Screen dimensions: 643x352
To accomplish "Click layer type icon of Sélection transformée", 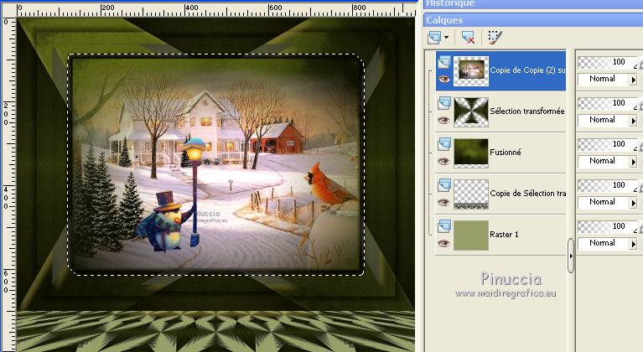I will coord(444,103).
